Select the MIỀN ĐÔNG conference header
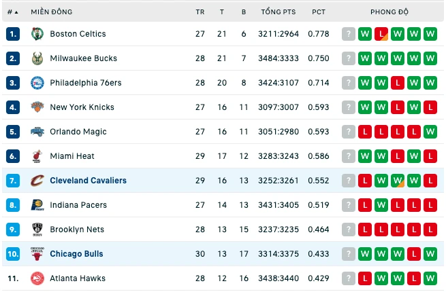446x292 pixels. pos(52,12)
